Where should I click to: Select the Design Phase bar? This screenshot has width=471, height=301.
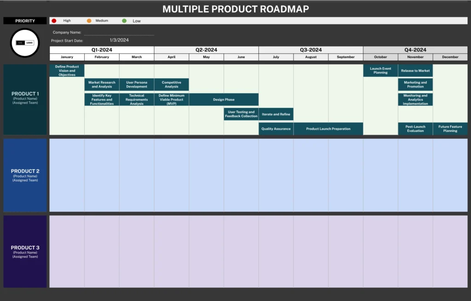point(224,100)
